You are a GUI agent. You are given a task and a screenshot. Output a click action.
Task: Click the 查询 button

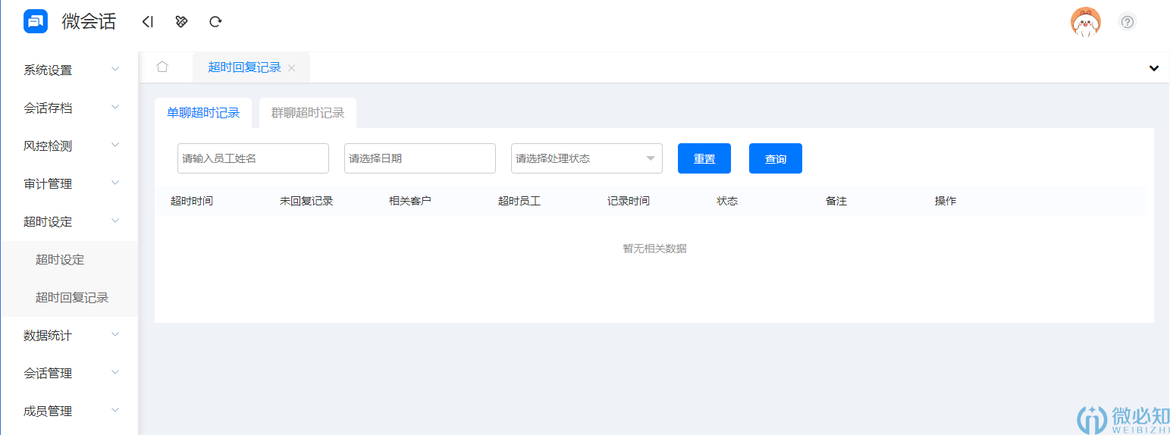click(776, 158)
